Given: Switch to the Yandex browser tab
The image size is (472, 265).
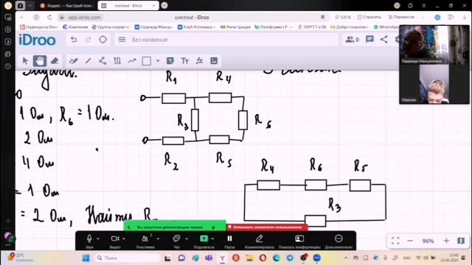Looking at the screenshot, I should (x=67, y=6).
